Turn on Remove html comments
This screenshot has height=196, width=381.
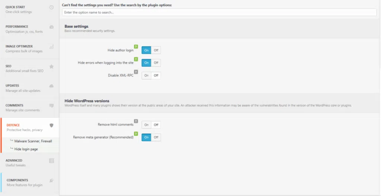tap(147, 125)
